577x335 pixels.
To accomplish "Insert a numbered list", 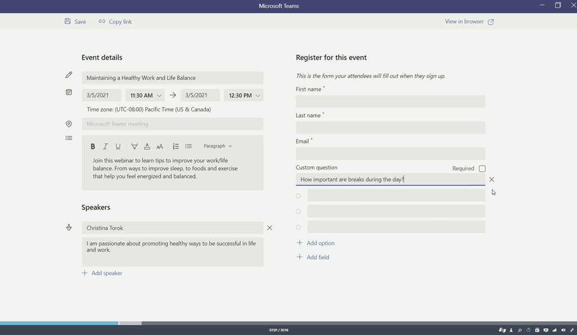I will [176, 146].
